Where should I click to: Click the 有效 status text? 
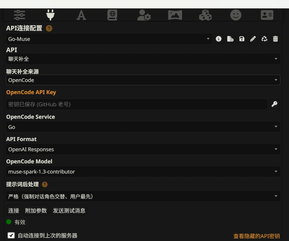[20, 222]
